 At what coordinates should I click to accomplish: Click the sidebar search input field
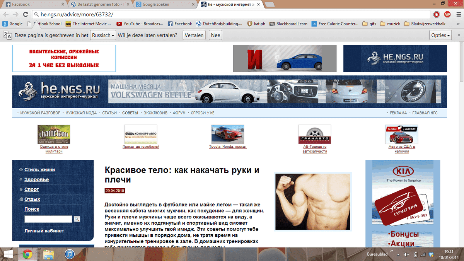(x=48, y=219)
